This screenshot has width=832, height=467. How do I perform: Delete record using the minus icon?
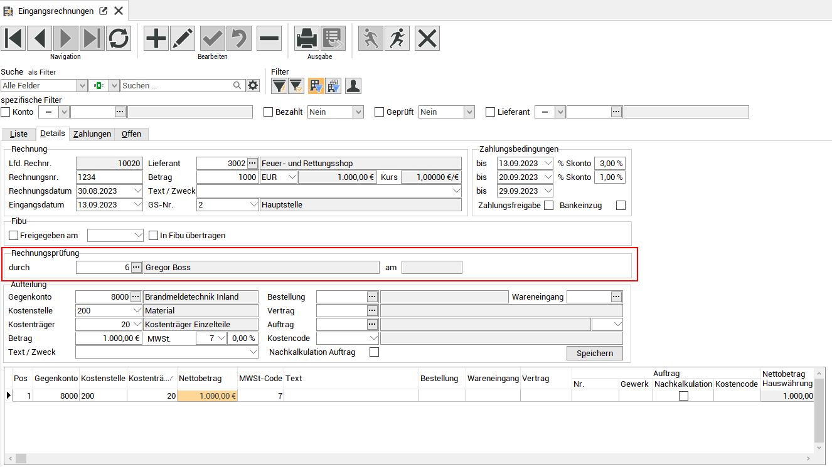pos(269,38)
